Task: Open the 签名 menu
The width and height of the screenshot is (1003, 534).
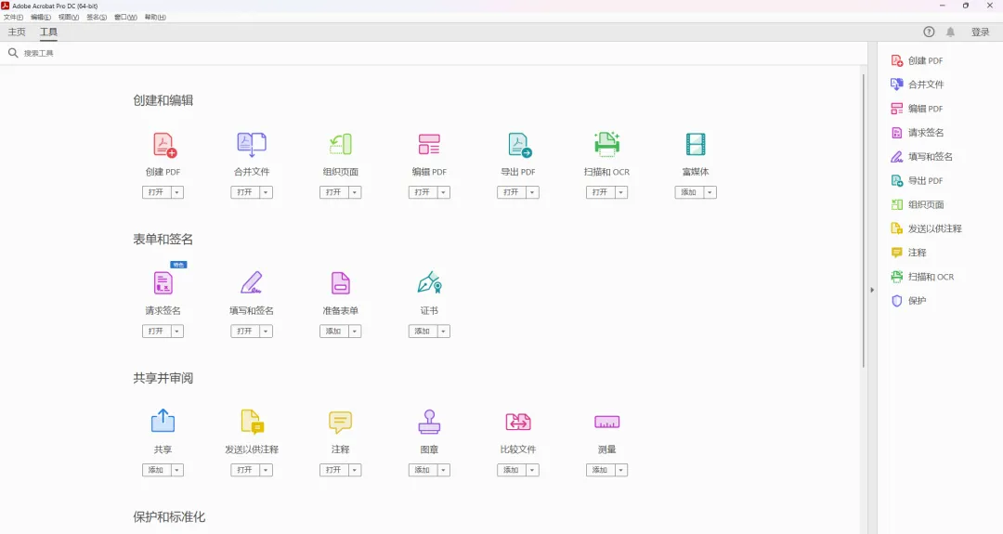Action: tap(97, 18)
